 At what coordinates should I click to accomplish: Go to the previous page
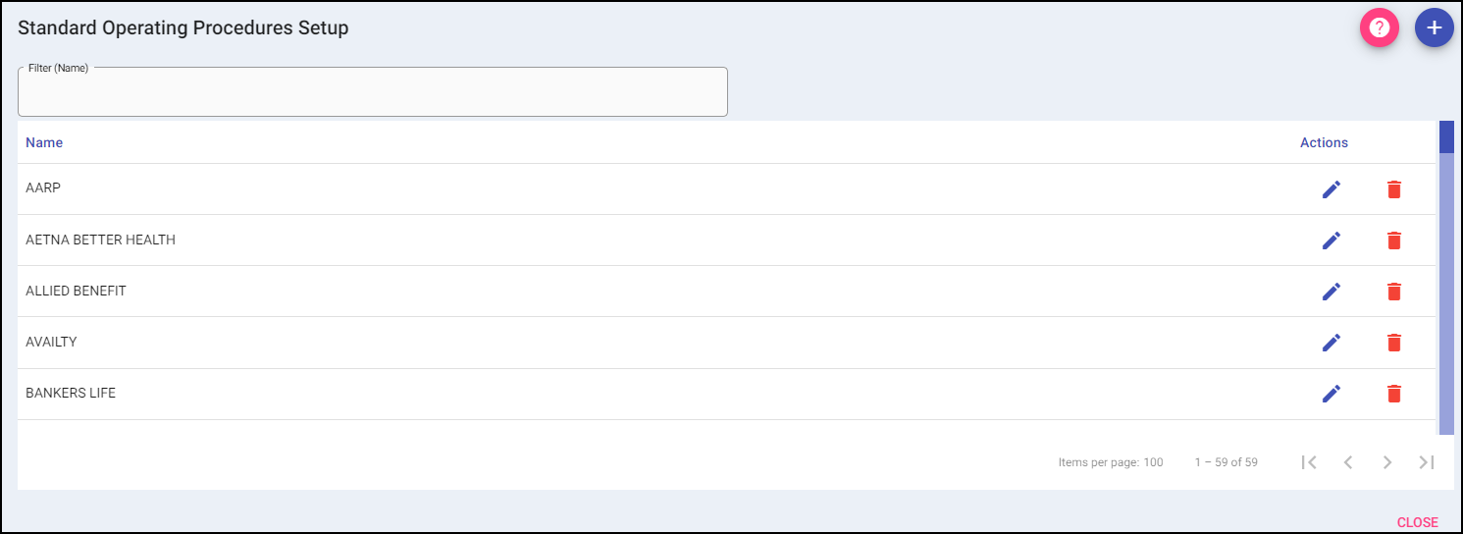tap(1348, 462)
